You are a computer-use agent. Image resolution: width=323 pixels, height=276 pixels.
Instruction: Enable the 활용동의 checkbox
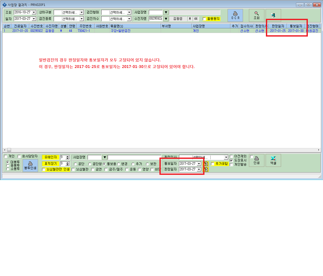[x=204, y=19]
